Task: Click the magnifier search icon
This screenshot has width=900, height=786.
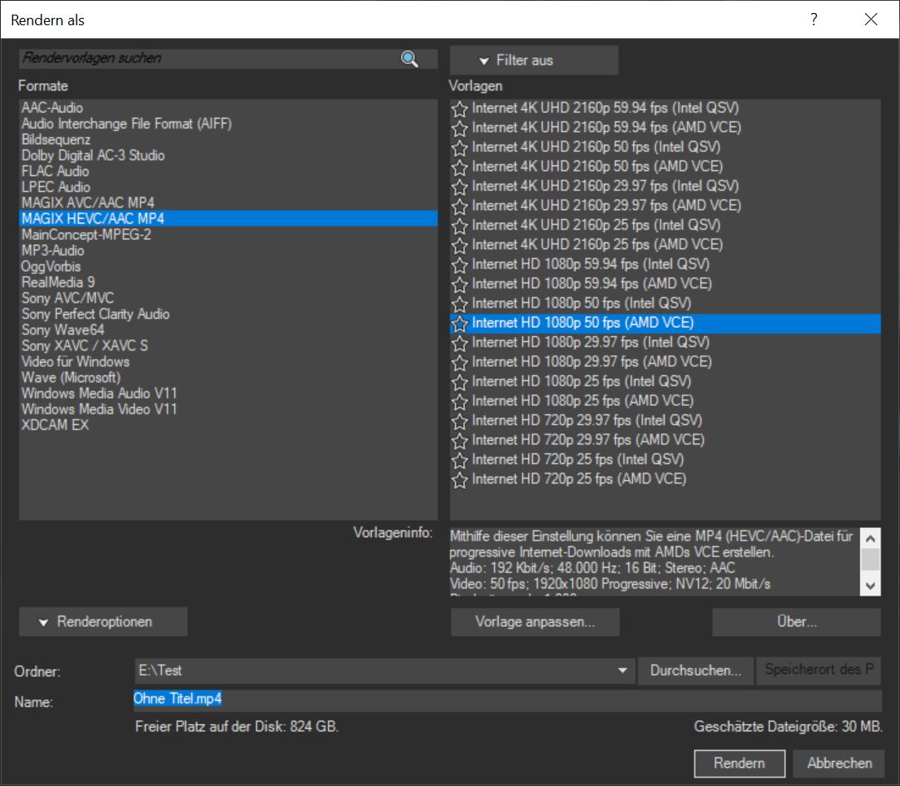Action: click(409, 59)
